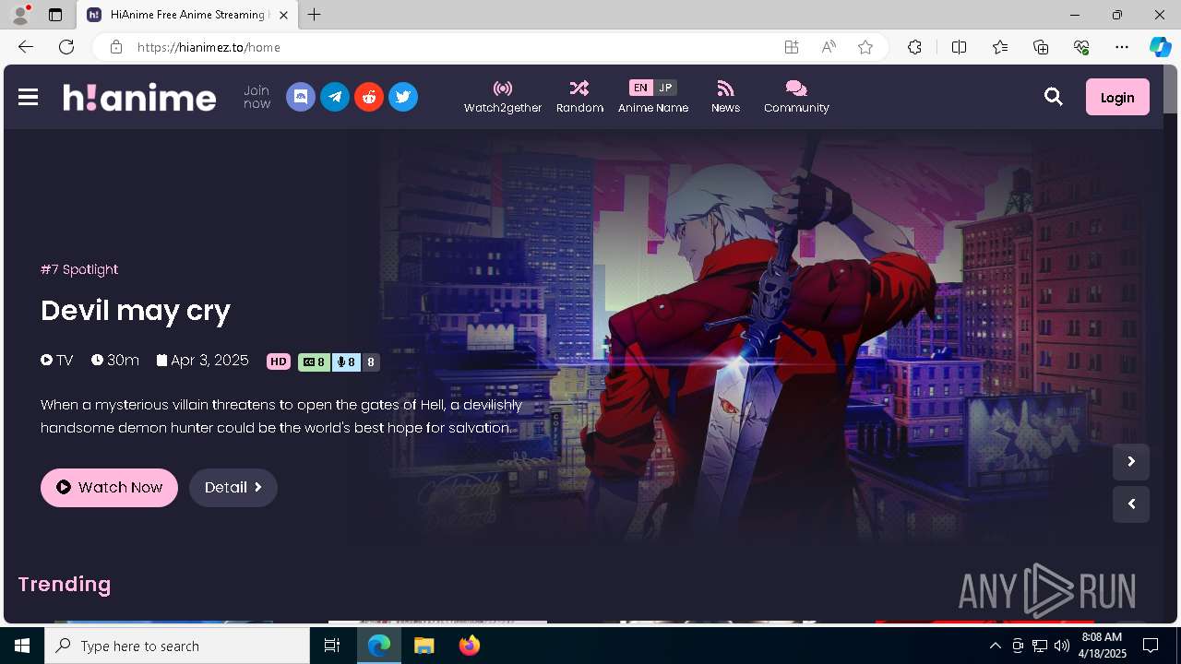Click the Devil may cry title
This screenshot has width=1181, height=664.
136,311
